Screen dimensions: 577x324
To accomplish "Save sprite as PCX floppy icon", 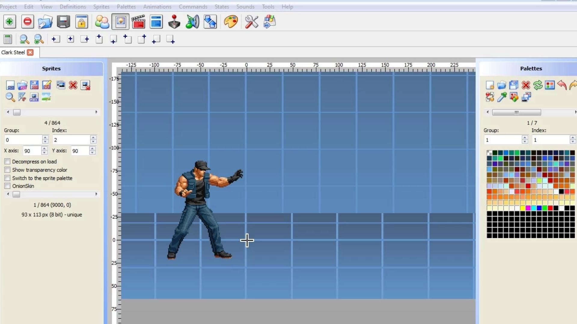I will tap(35, 85).
